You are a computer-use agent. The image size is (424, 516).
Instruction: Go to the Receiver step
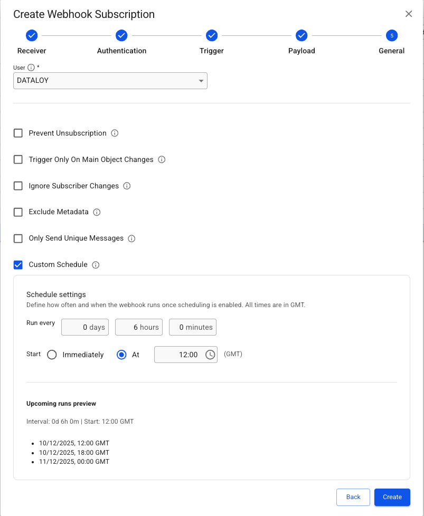[x=32, y=36]
